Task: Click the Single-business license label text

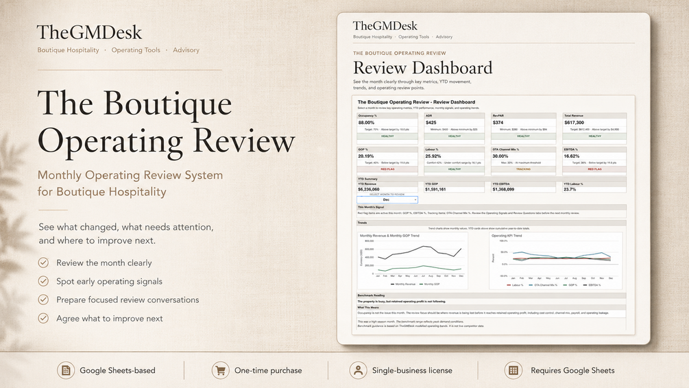Action: 412,370
